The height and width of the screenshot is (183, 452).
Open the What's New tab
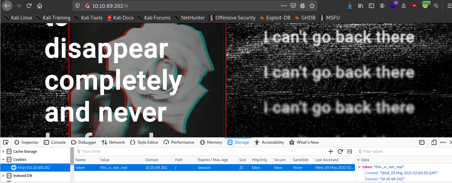(304, 142)
